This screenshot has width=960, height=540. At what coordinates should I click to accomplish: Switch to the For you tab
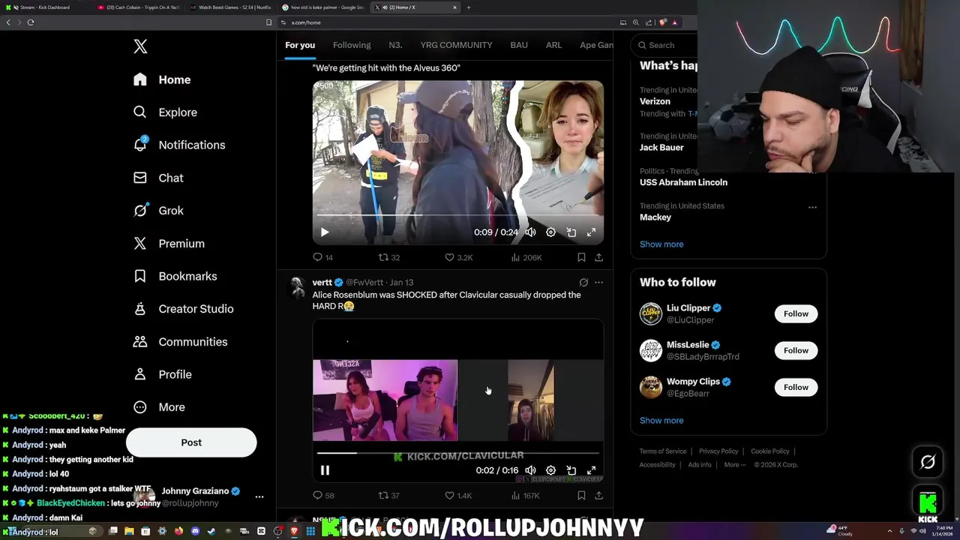(300, 45)
